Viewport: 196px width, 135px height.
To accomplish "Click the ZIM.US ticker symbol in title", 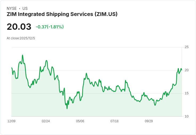I will click(106, 14).
